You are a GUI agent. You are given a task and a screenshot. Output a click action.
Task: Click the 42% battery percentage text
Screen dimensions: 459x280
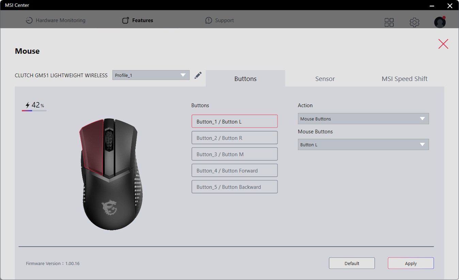[x=38, y=105]
